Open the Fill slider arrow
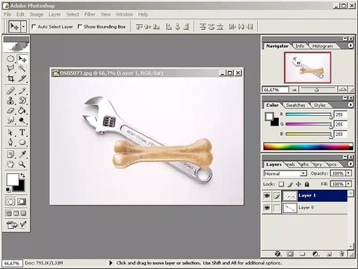Viewport: 358px width, 269px height. (349, 184)
